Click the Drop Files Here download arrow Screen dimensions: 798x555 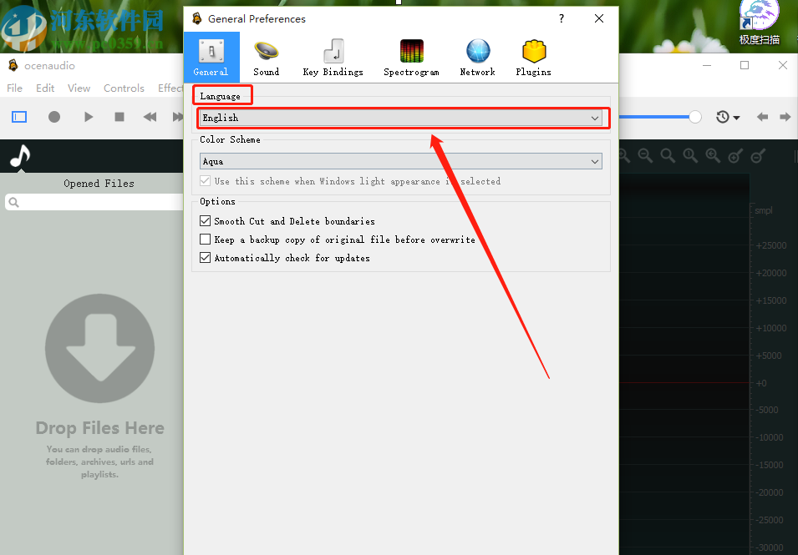pyautogui.click(x=99, y=349)
